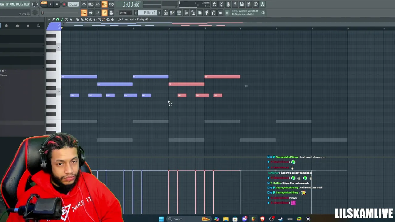Image resolution: width=395 pixels, height=222 pixels.
Task: Click the project info pages icon
Action: click(x=200, y=13)
